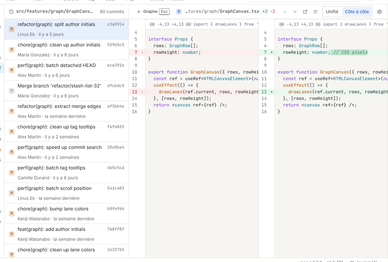Jump to next change with down chevron
Image resolution: width=388 pixels, height=262 pixels.
295,12
